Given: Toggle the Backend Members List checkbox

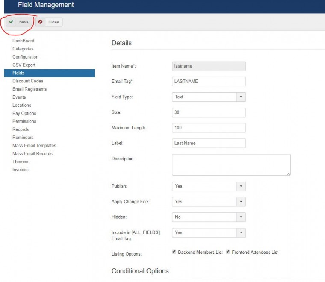Looking at the screenshot, I should click(174, 252).
